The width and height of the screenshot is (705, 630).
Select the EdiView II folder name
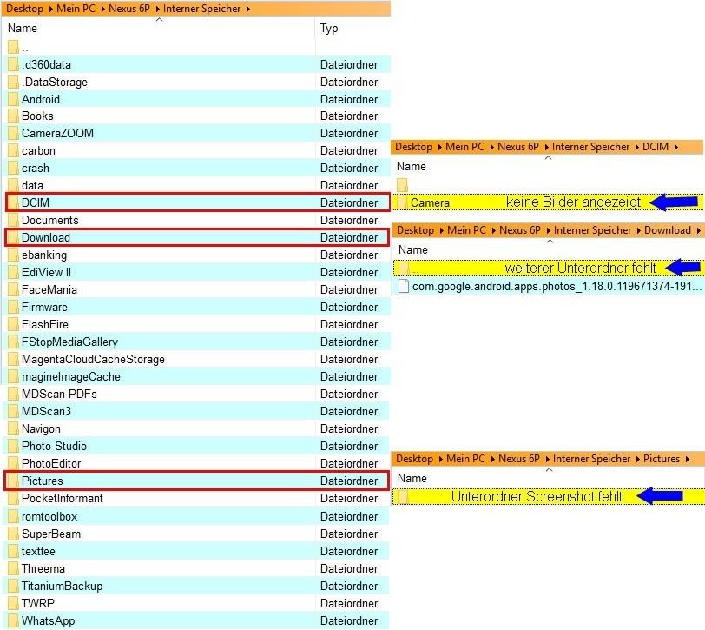46,272
